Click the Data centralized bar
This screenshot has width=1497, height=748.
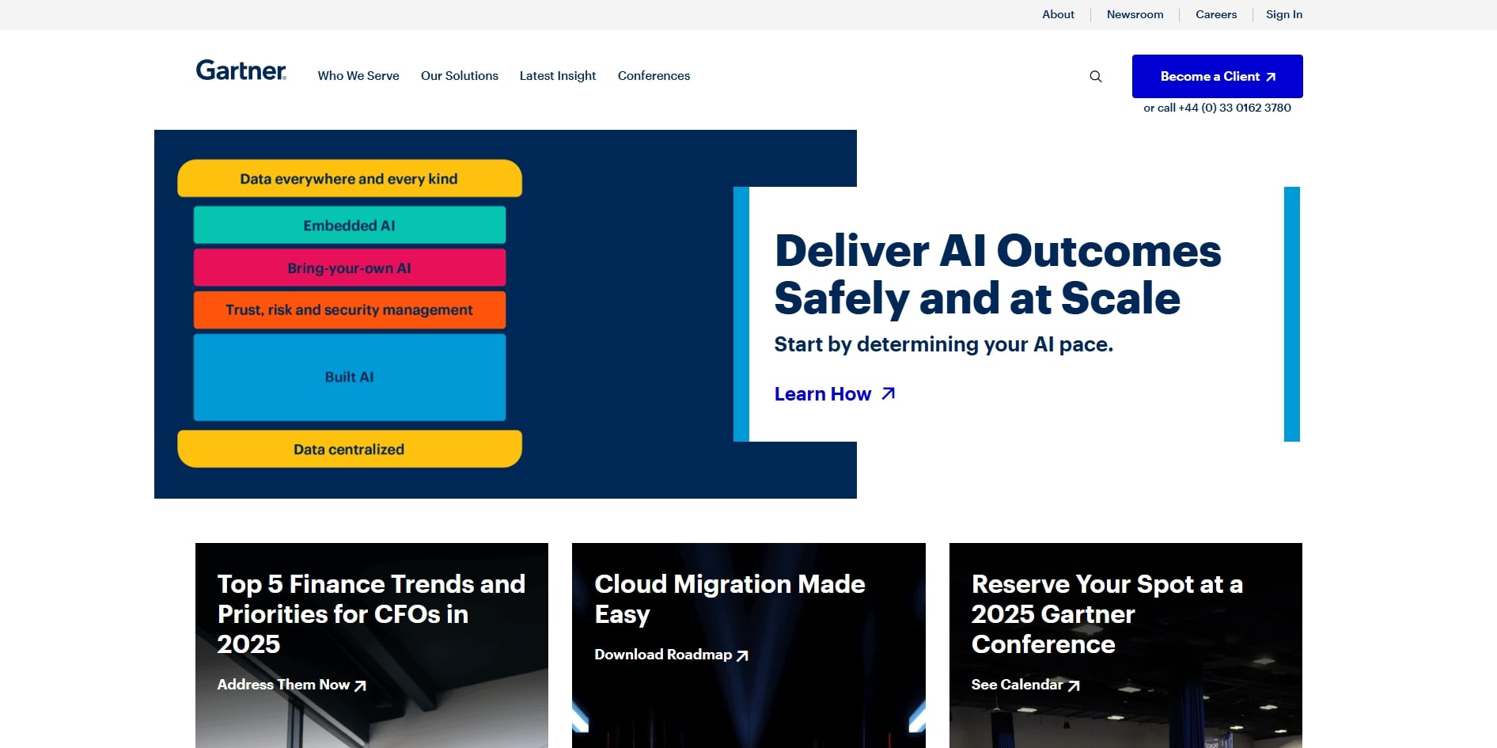350,450
